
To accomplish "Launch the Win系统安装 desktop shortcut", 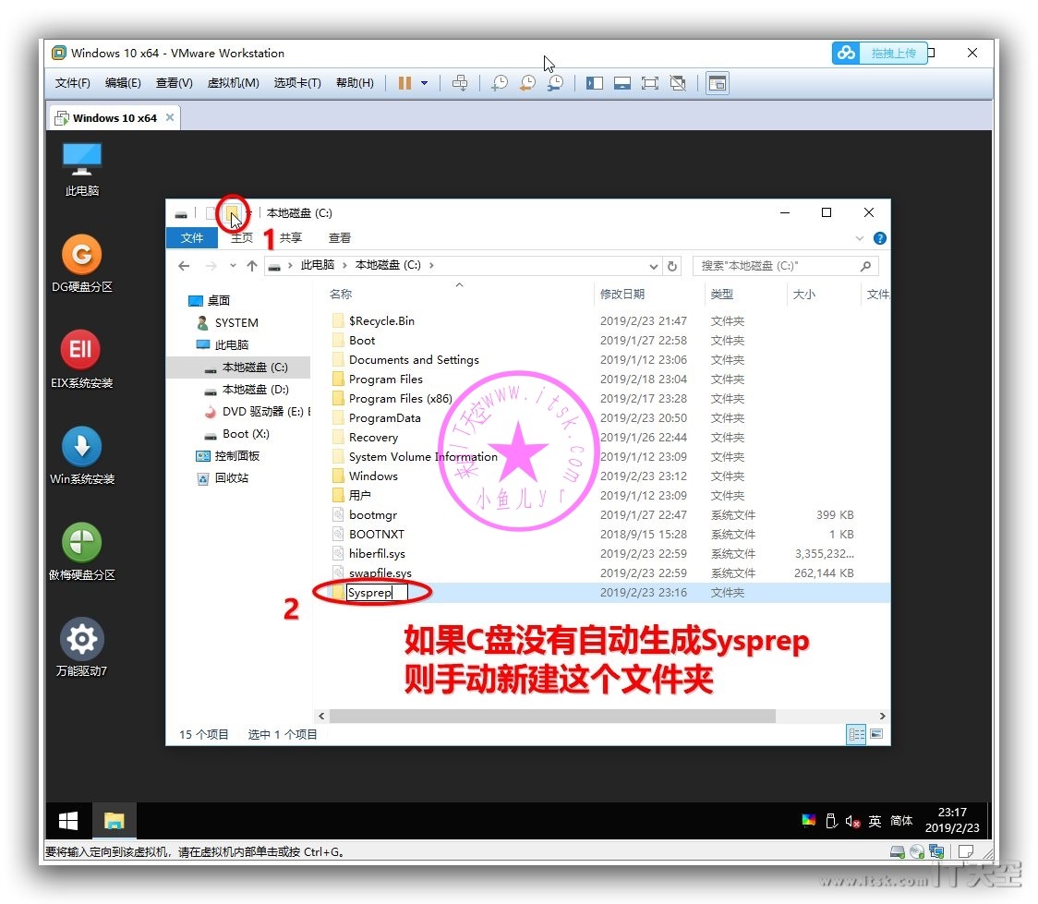I will pos(81,455).
